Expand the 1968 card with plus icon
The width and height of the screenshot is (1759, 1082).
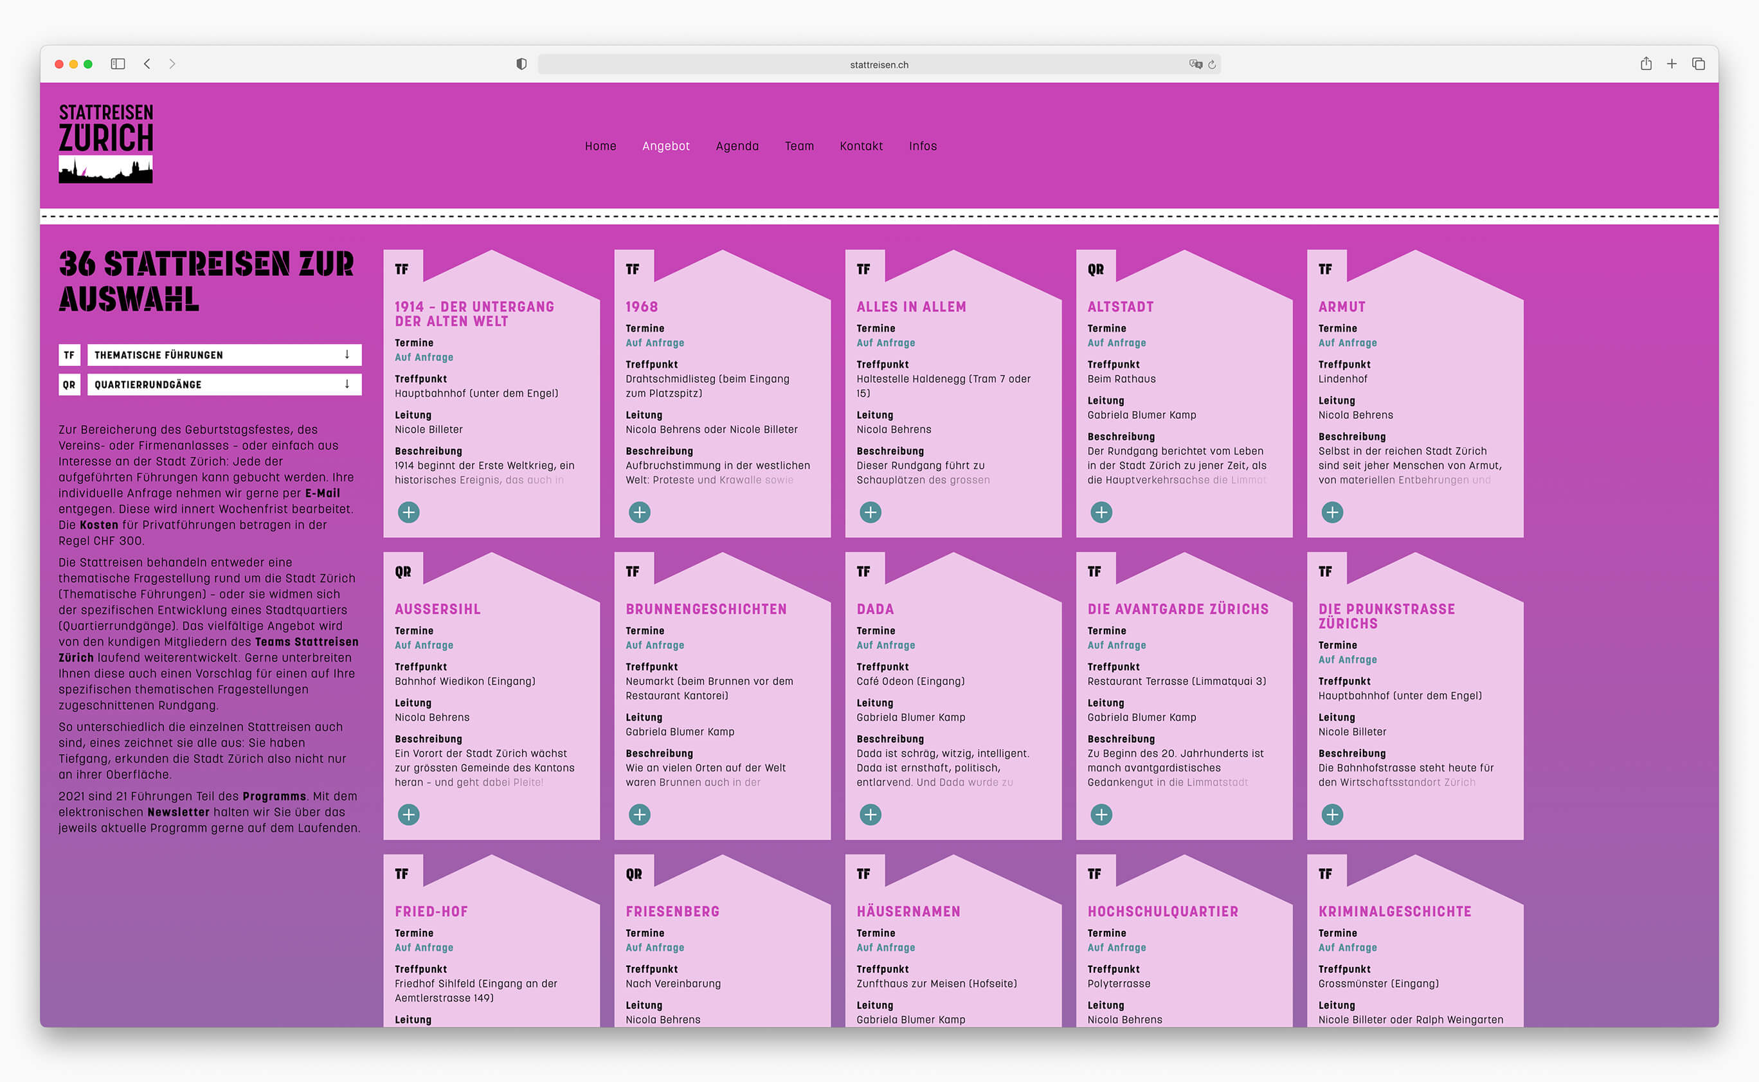point(640,512)
